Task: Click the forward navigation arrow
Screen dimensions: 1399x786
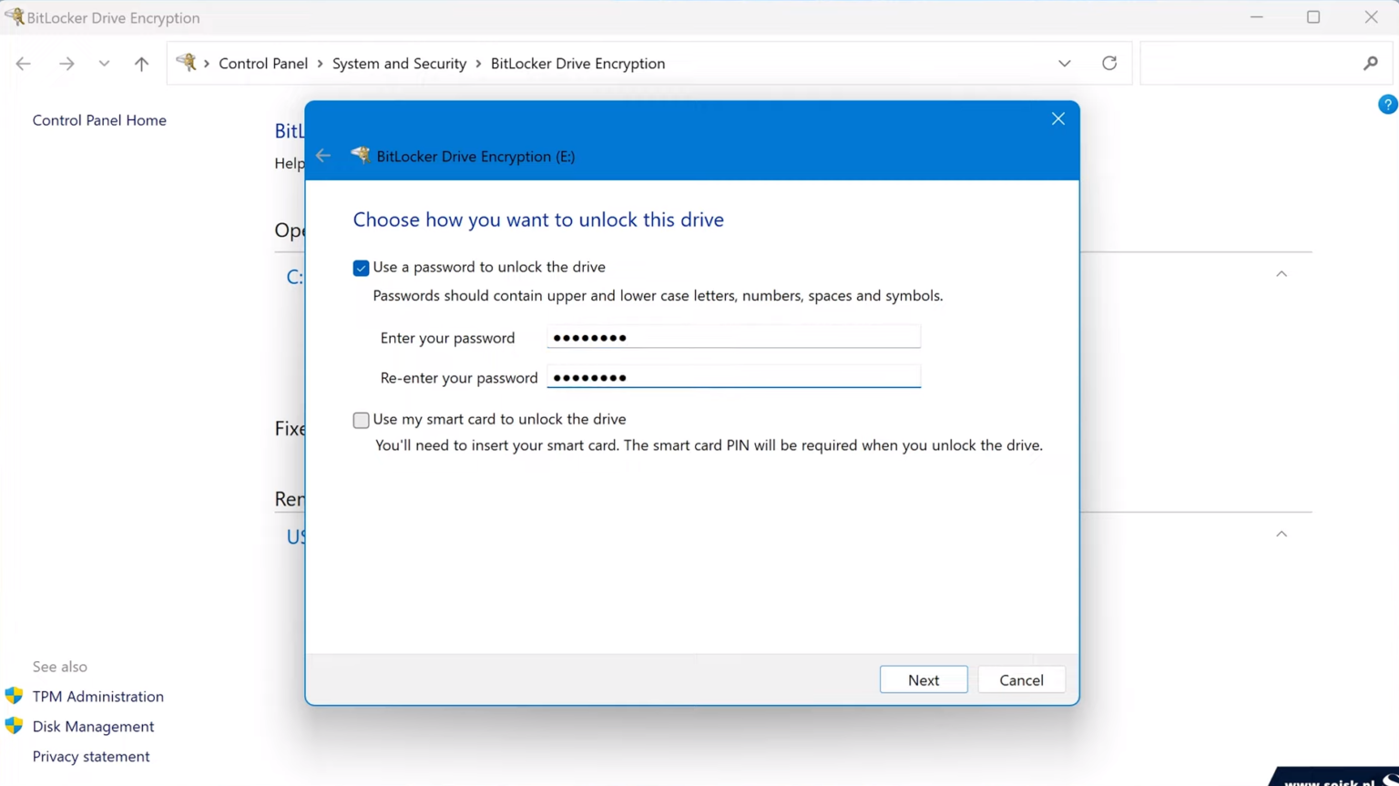Action: [x=66, y=63]
